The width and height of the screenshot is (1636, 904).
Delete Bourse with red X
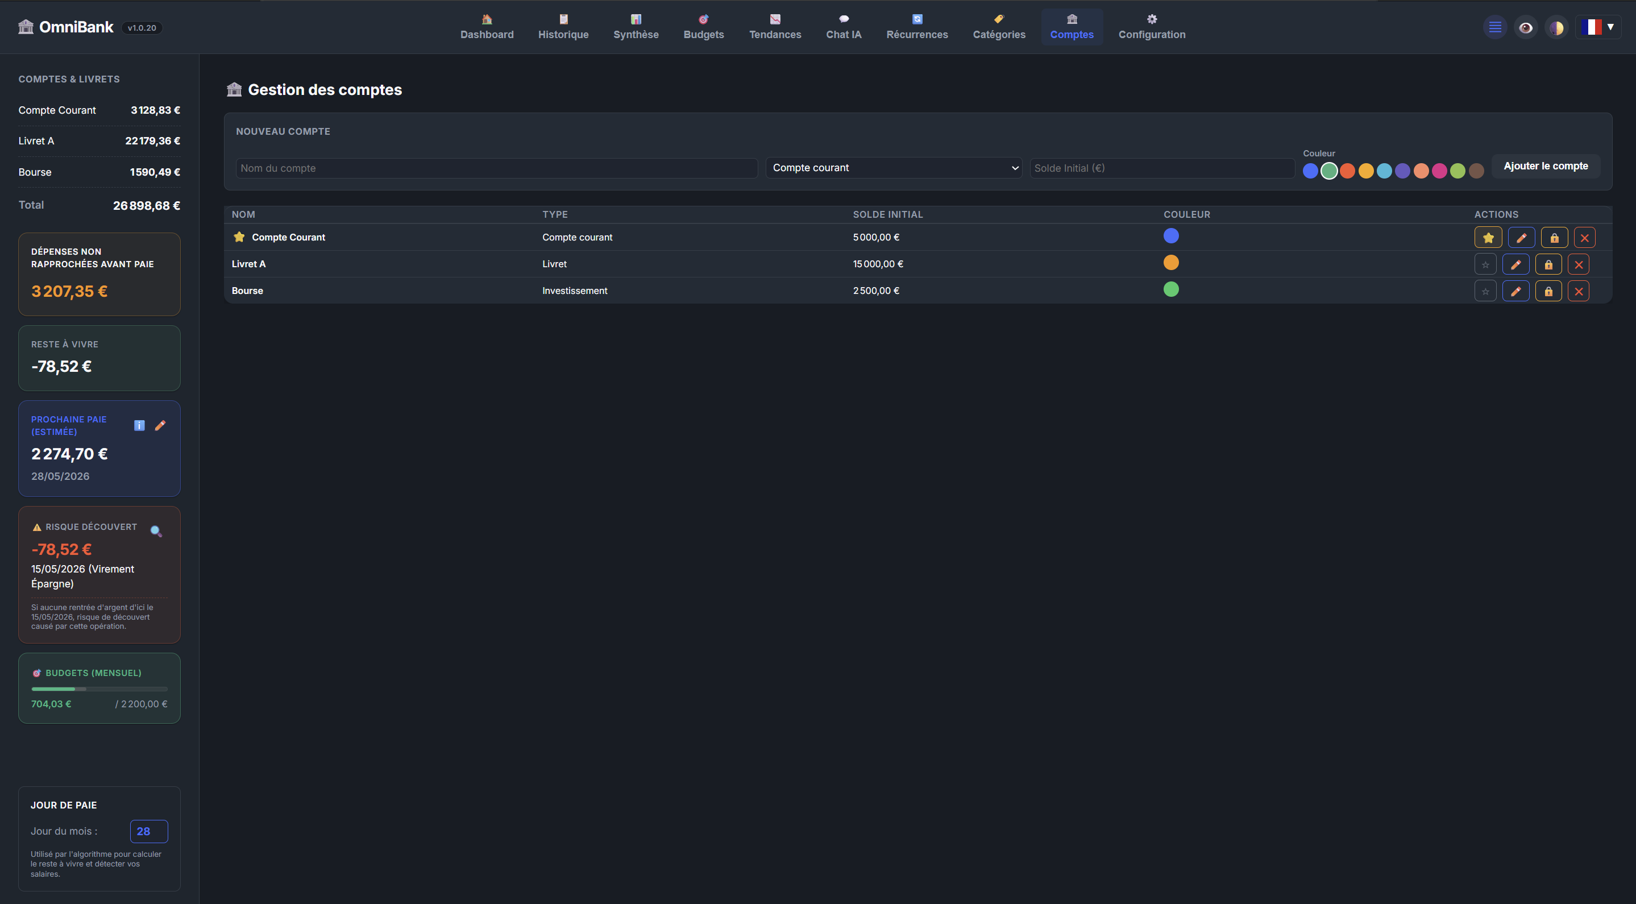pos(1579,291)
